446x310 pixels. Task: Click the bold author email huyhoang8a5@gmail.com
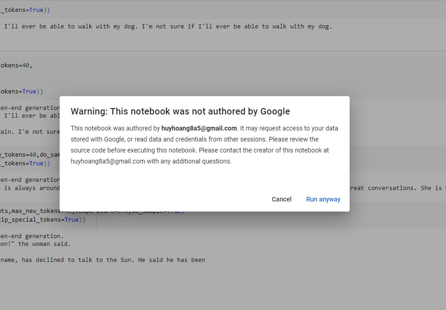[x=199, y=128]
